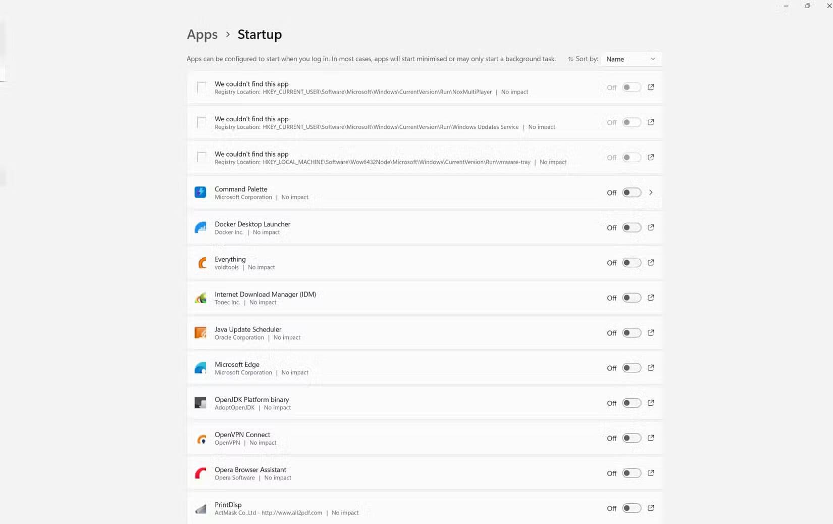Screen dimensions: 833x524
Task: Open registry link for the NoxMultiPlayer entry
Action: coord(651,87)
